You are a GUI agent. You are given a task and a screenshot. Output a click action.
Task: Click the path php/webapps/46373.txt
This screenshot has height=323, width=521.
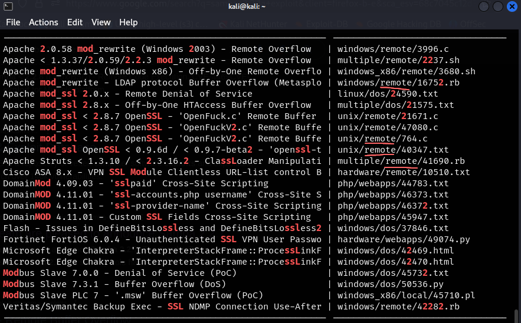393,195
